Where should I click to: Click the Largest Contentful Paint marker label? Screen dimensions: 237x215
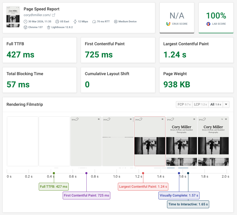[x=143, y=186]
